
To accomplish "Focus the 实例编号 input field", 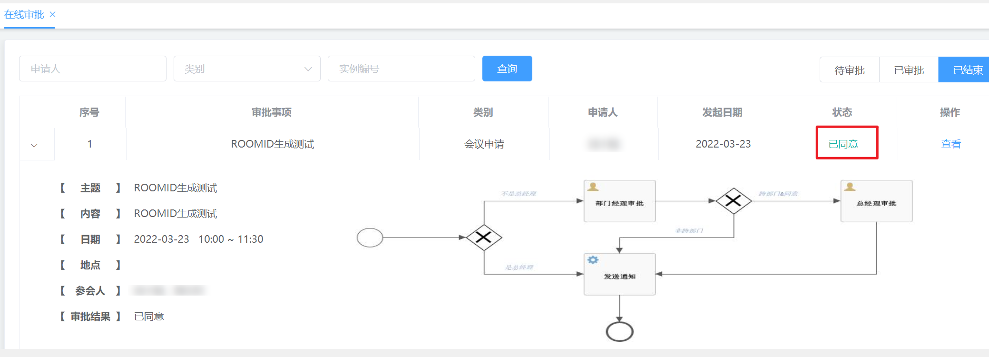I will click(401, 69).
